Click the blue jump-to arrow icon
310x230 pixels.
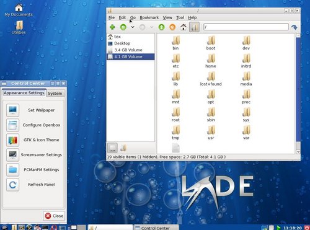click(x=294, y=27)
